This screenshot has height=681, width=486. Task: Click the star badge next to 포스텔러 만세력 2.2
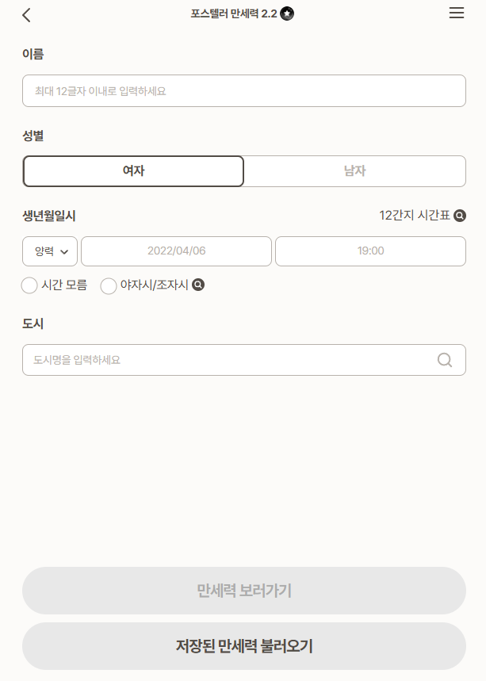coord(287,14)
